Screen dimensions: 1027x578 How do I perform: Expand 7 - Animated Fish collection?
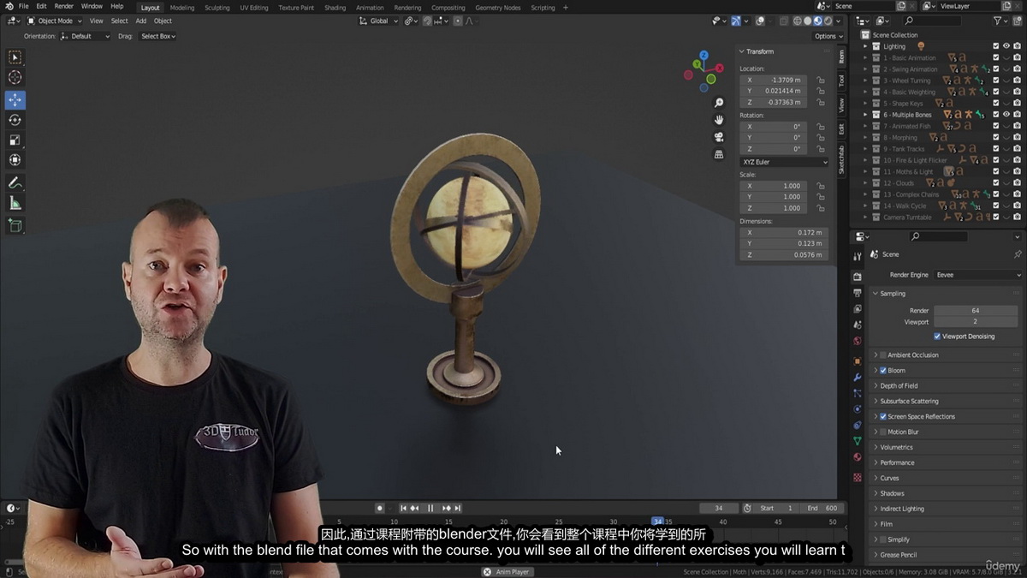[865, 126]
